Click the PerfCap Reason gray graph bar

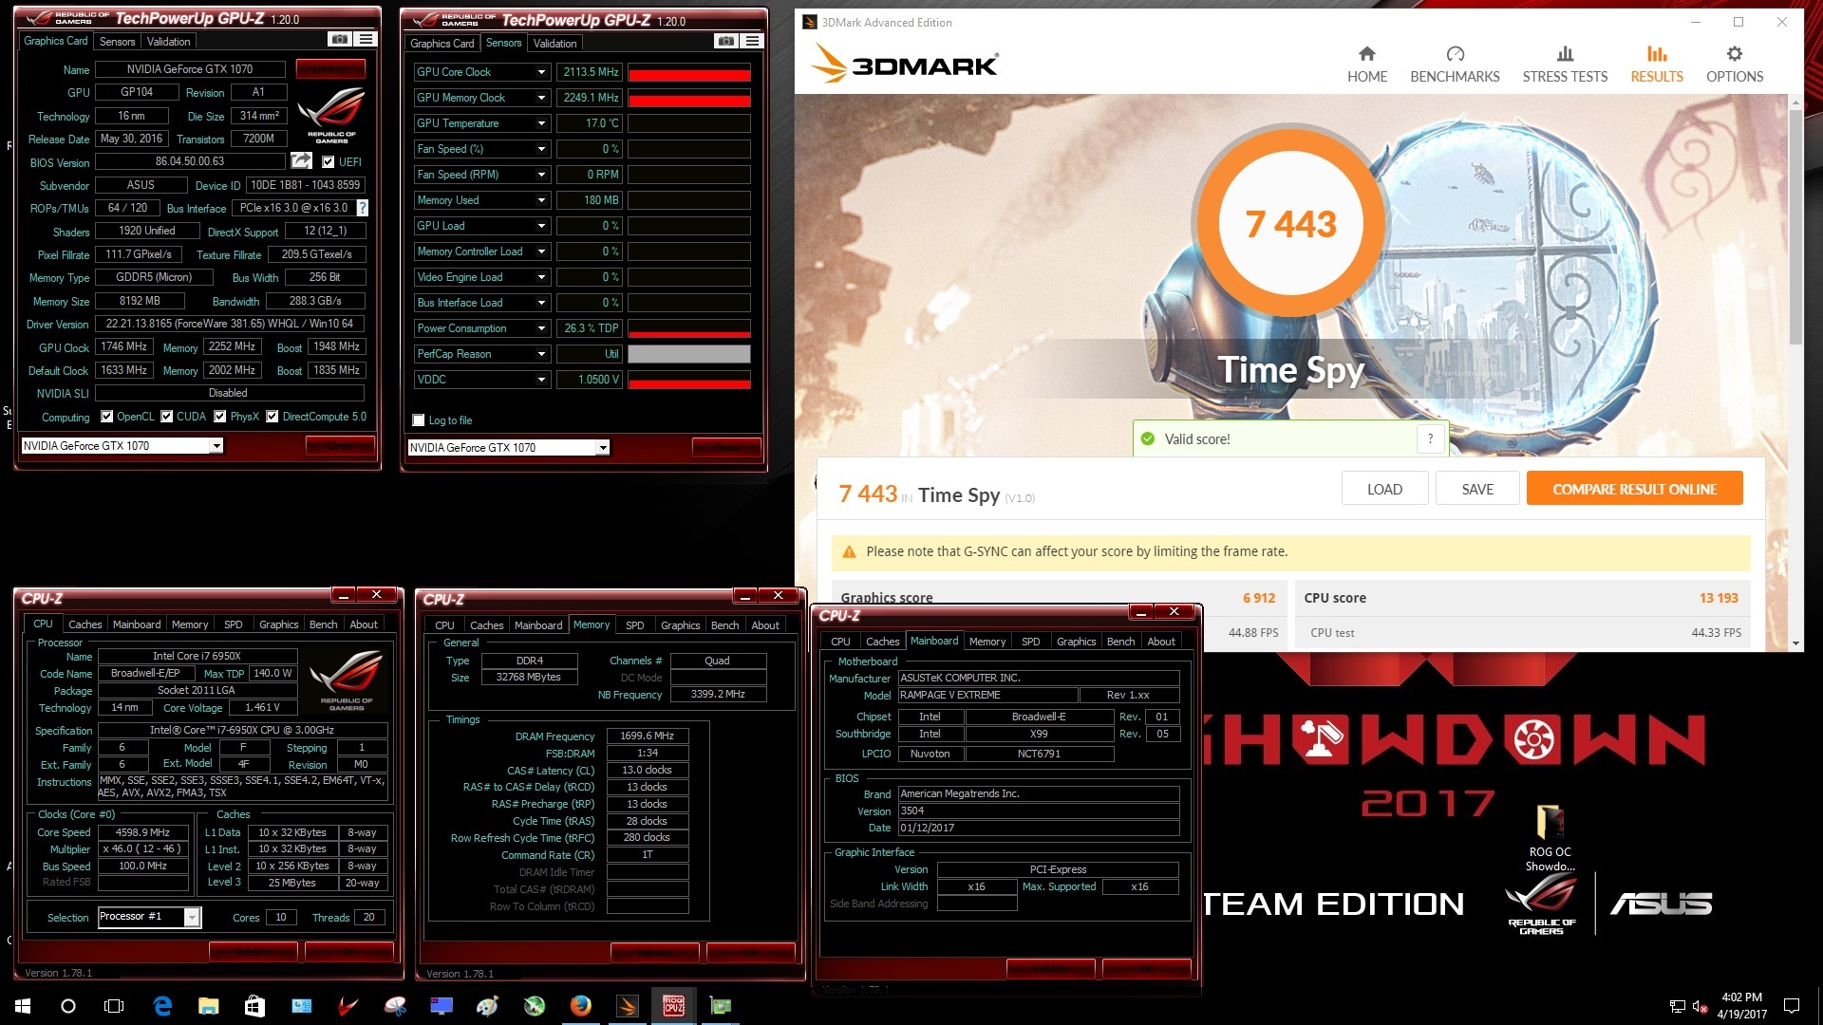click(x=689, y=354)
